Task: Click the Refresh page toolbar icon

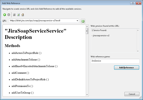Action: coord(19,15)
